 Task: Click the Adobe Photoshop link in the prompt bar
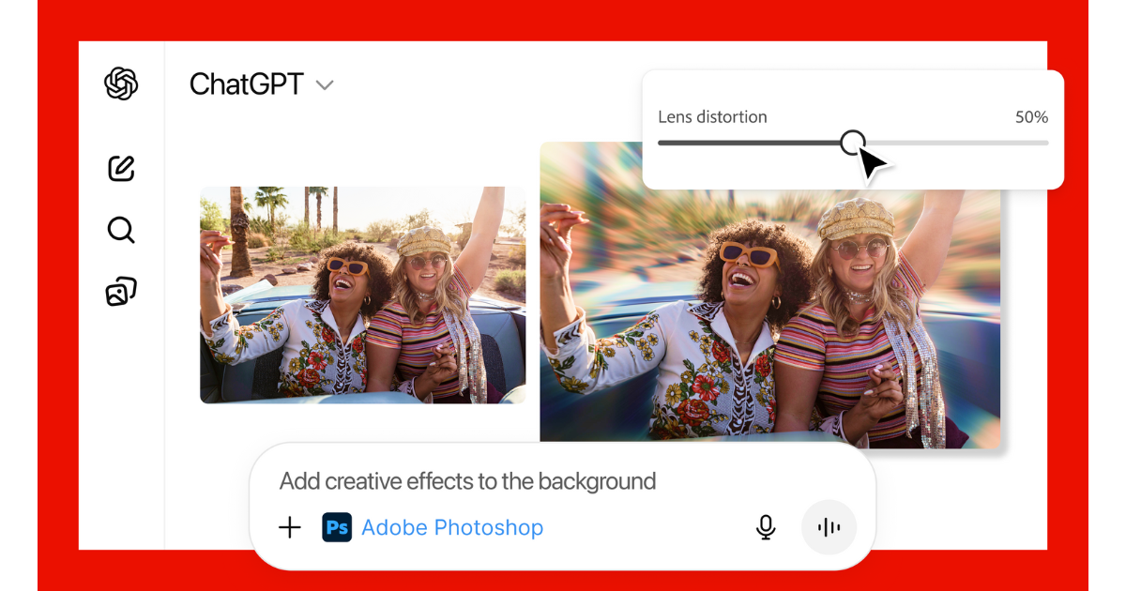[452, 527]
